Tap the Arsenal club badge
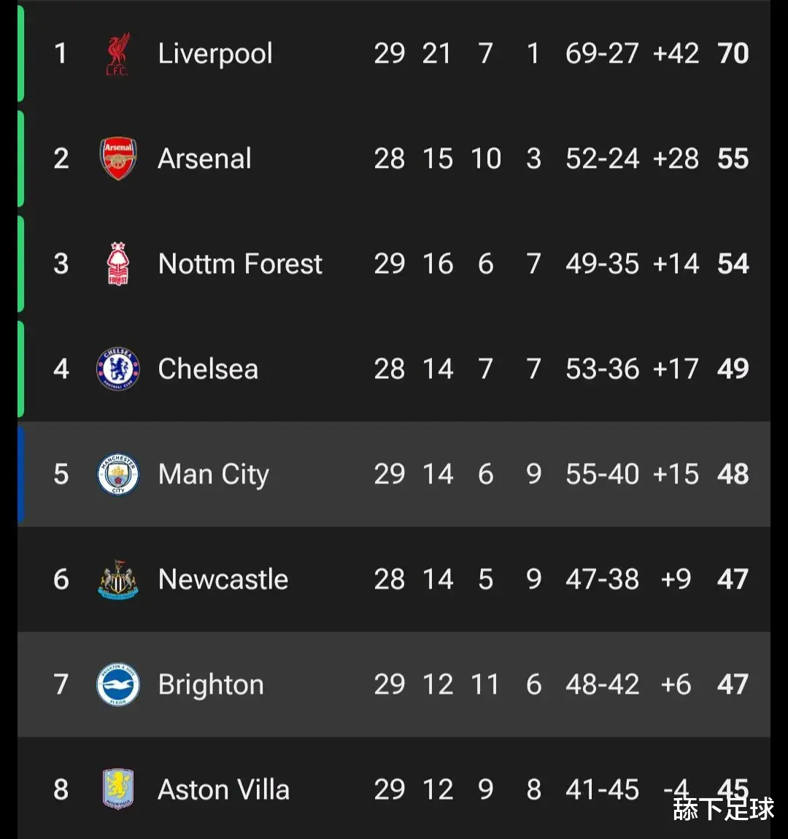788x839 pixels. [118, 158]
